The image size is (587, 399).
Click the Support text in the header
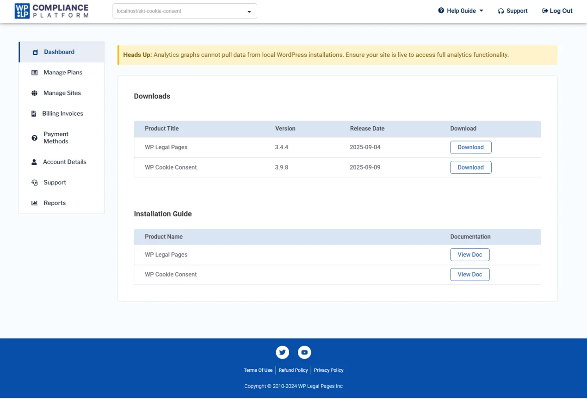[x=517, y=11]
